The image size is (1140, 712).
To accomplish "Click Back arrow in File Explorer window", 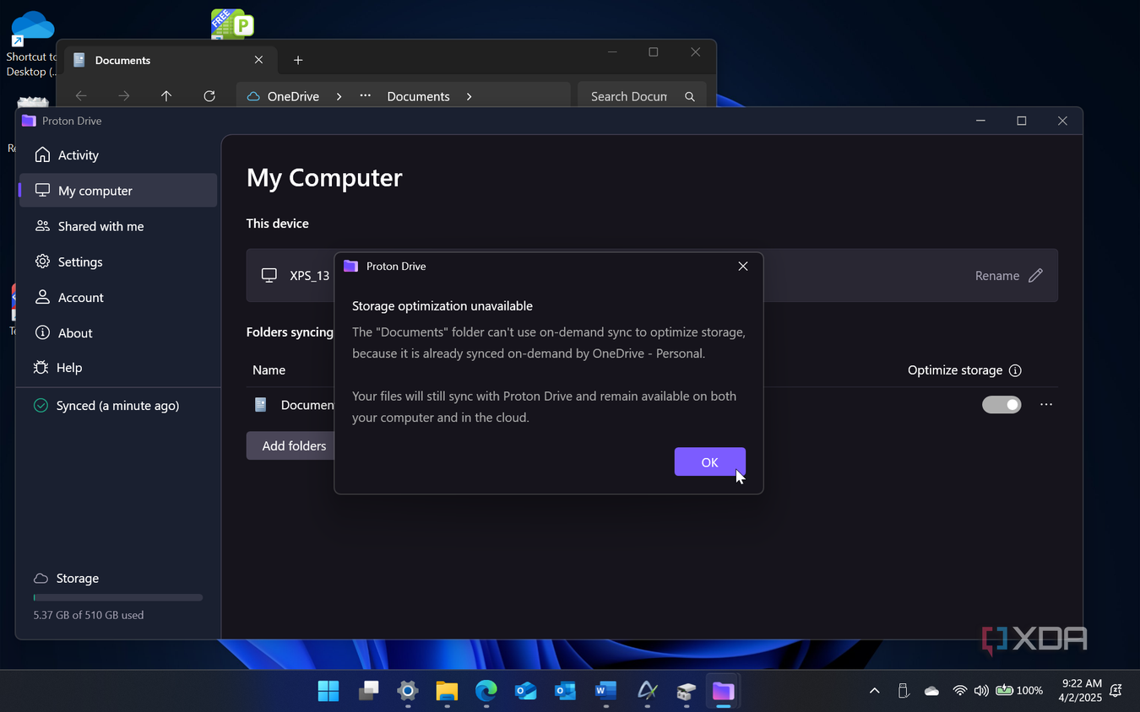I will click(x=81, y=96).
